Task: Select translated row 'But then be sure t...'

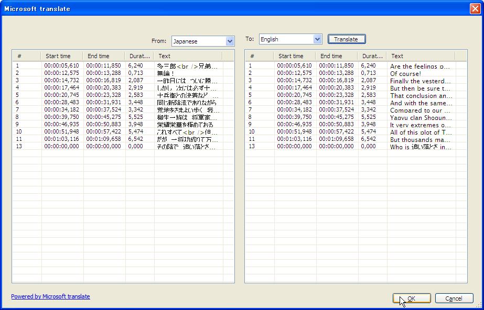Action: click(420, 88)
